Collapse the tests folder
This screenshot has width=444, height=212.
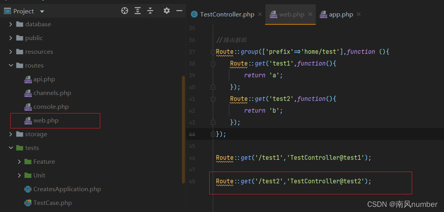point(11,148)
